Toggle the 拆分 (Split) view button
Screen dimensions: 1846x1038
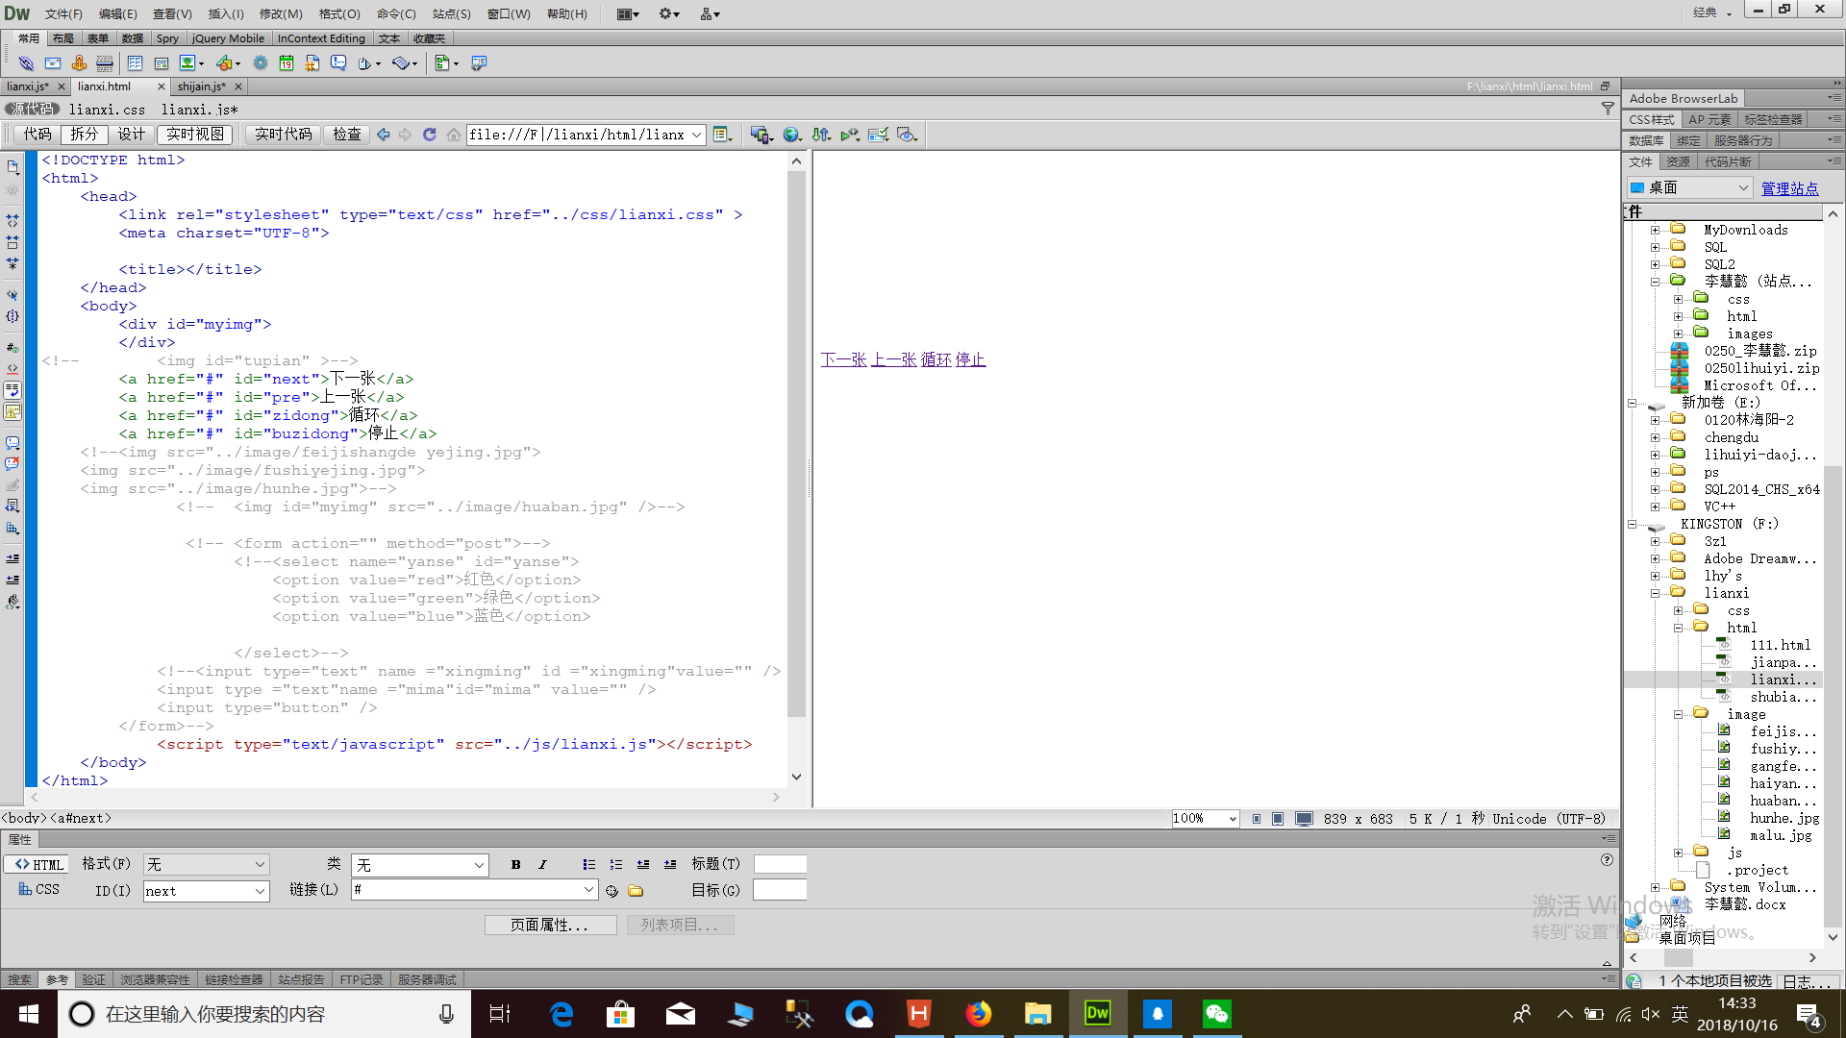tap(84, 135)
